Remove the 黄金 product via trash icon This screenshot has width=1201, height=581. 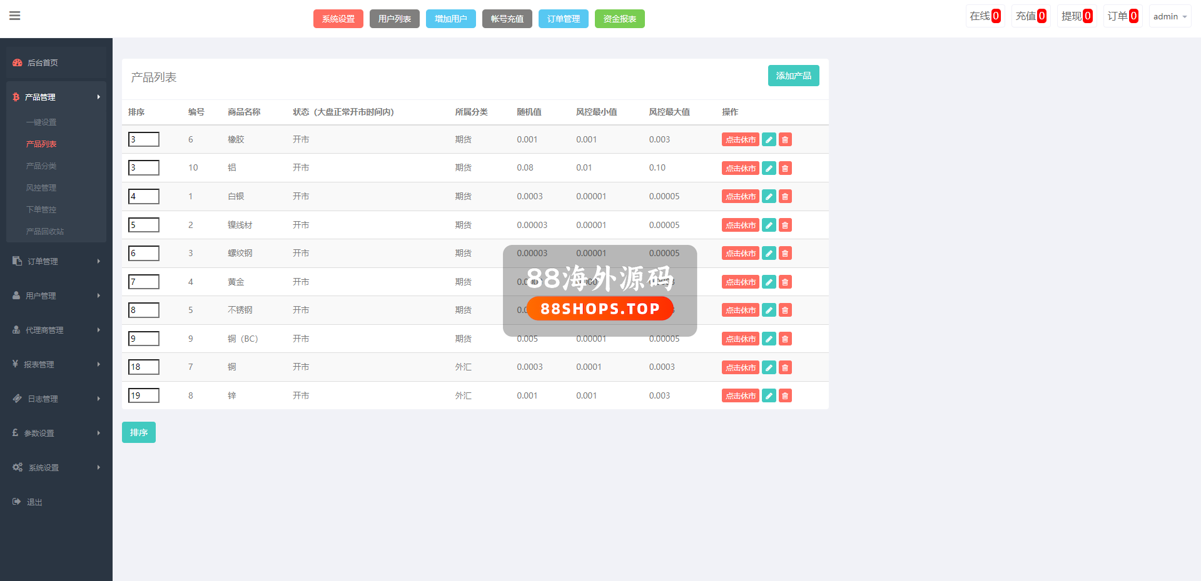tap(785, 282)
